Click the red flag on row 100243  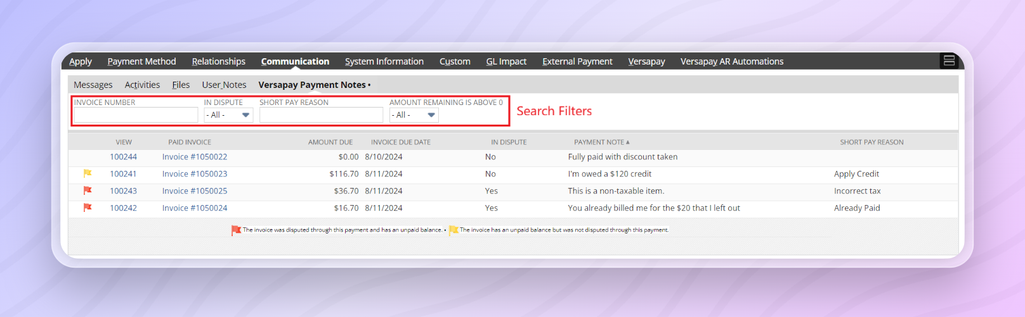click(x=88, y=190)
